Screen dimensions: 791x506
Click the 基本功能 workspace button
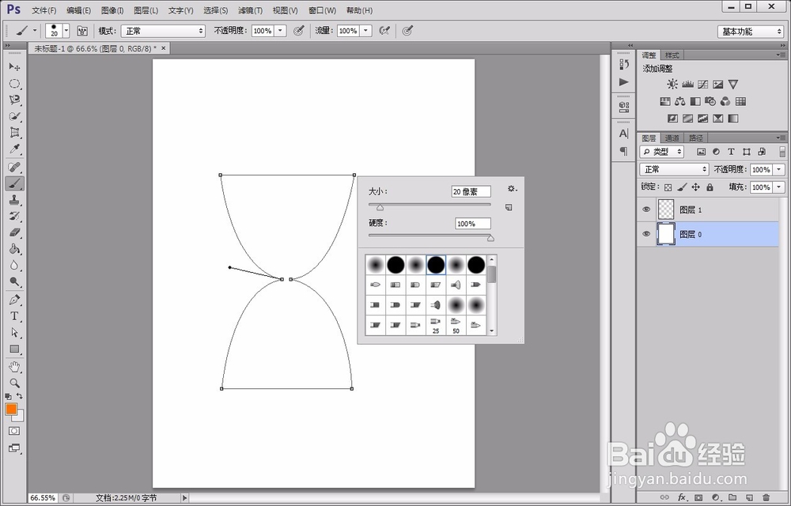tap(749, 31)
